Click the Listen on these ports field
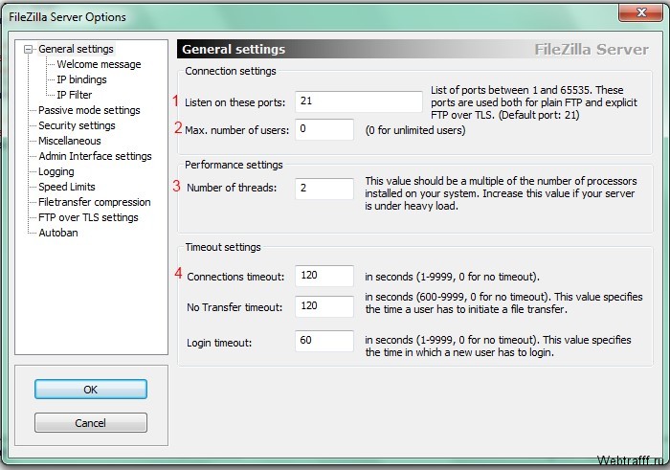The width and height of the screenshot is (670, 470). (x=359, y=101)
